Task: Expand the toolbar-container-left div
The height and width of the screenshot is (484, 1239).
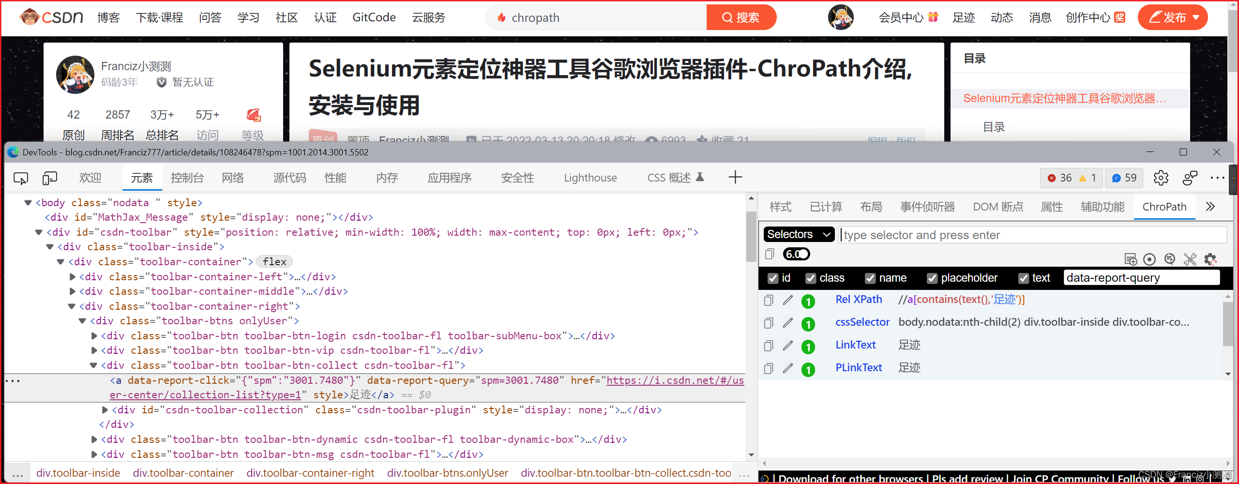Action: coord(72,277)
